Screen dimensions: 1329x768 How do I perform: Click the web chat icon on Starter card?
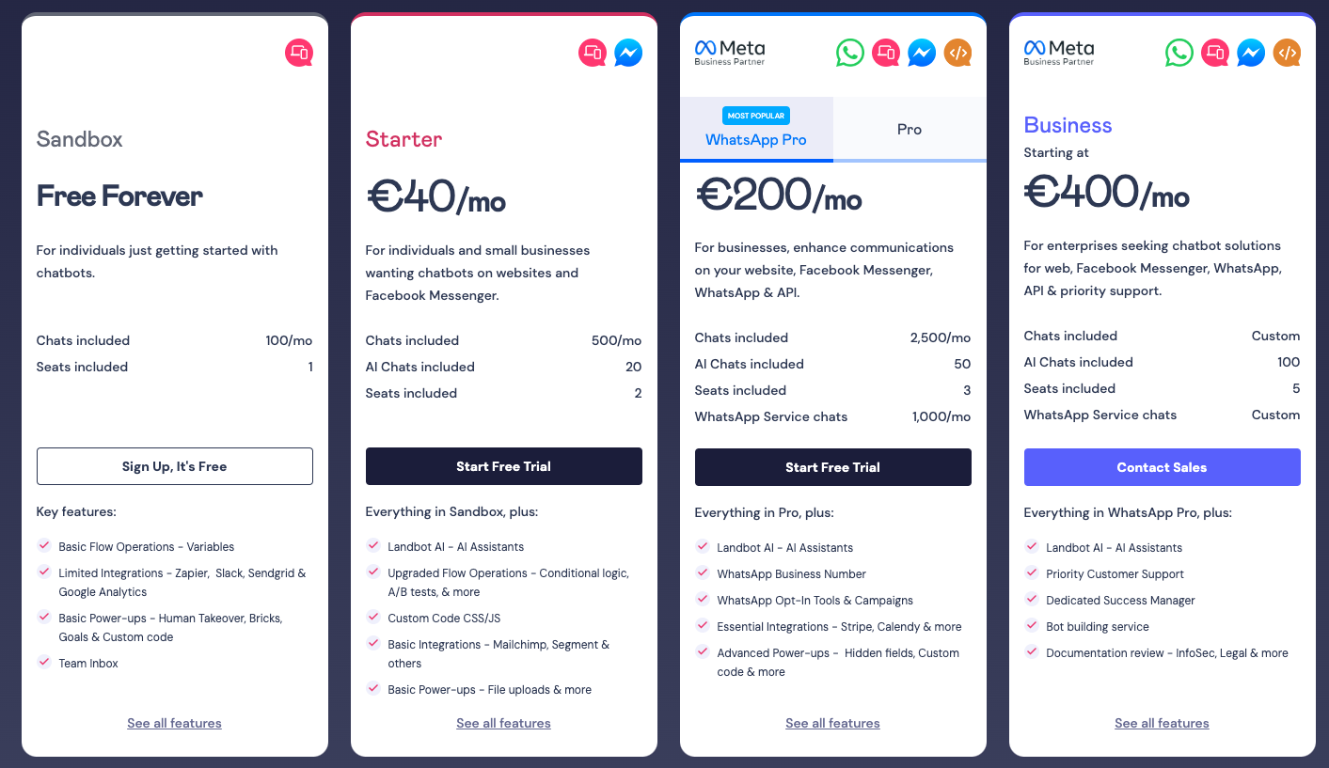(x=593, y=53)
